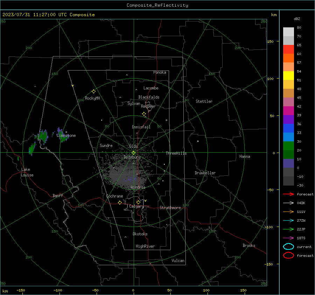Click the Okotoks map label
The image size is (315, 295).
click(140, 234)
